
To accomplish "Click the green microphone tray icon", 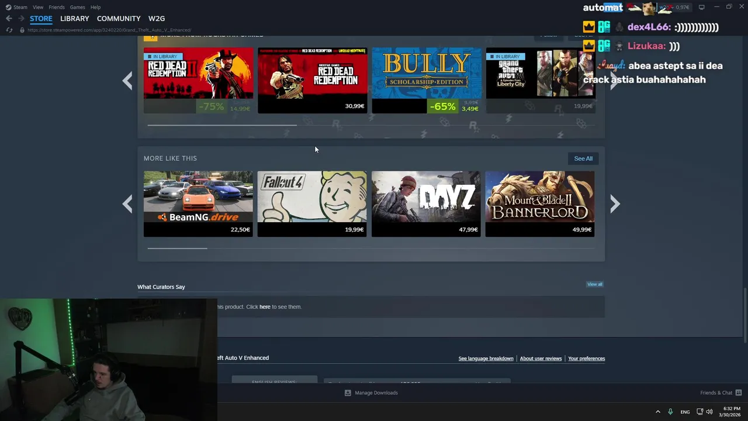I will (670, 412).
